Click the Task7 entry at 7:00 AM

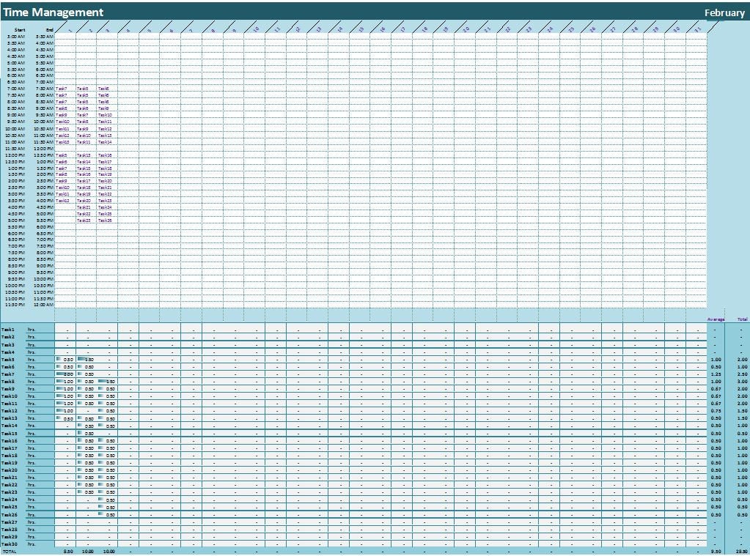(62, 89)
